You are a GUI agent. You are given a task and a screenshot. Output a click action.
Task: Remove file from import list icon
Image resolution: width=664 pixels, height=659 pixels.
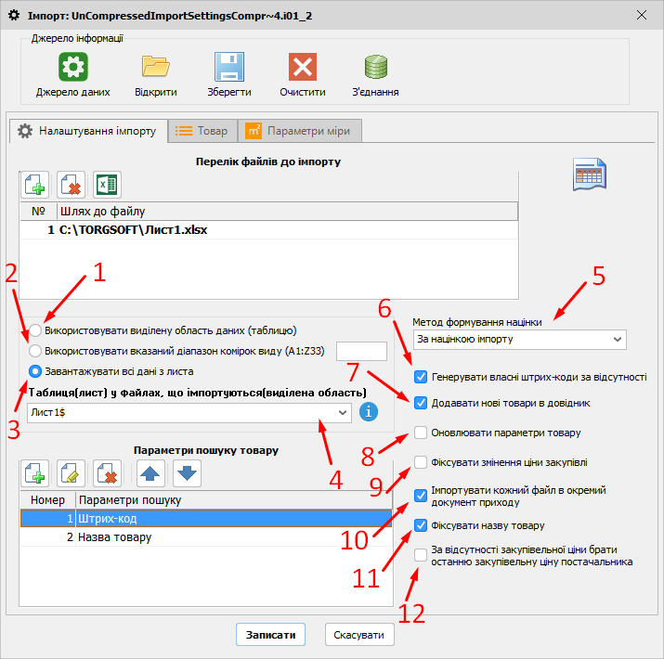pos(72,184)
